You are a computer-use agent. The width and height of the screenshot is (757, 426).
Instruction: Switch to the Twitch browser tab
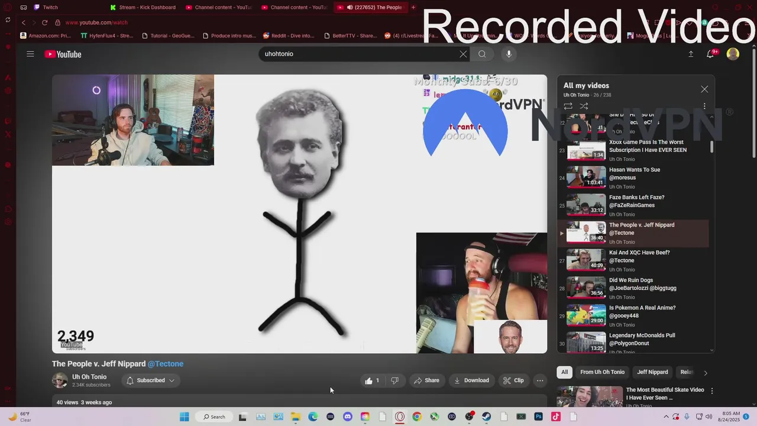tap(50, 7)
